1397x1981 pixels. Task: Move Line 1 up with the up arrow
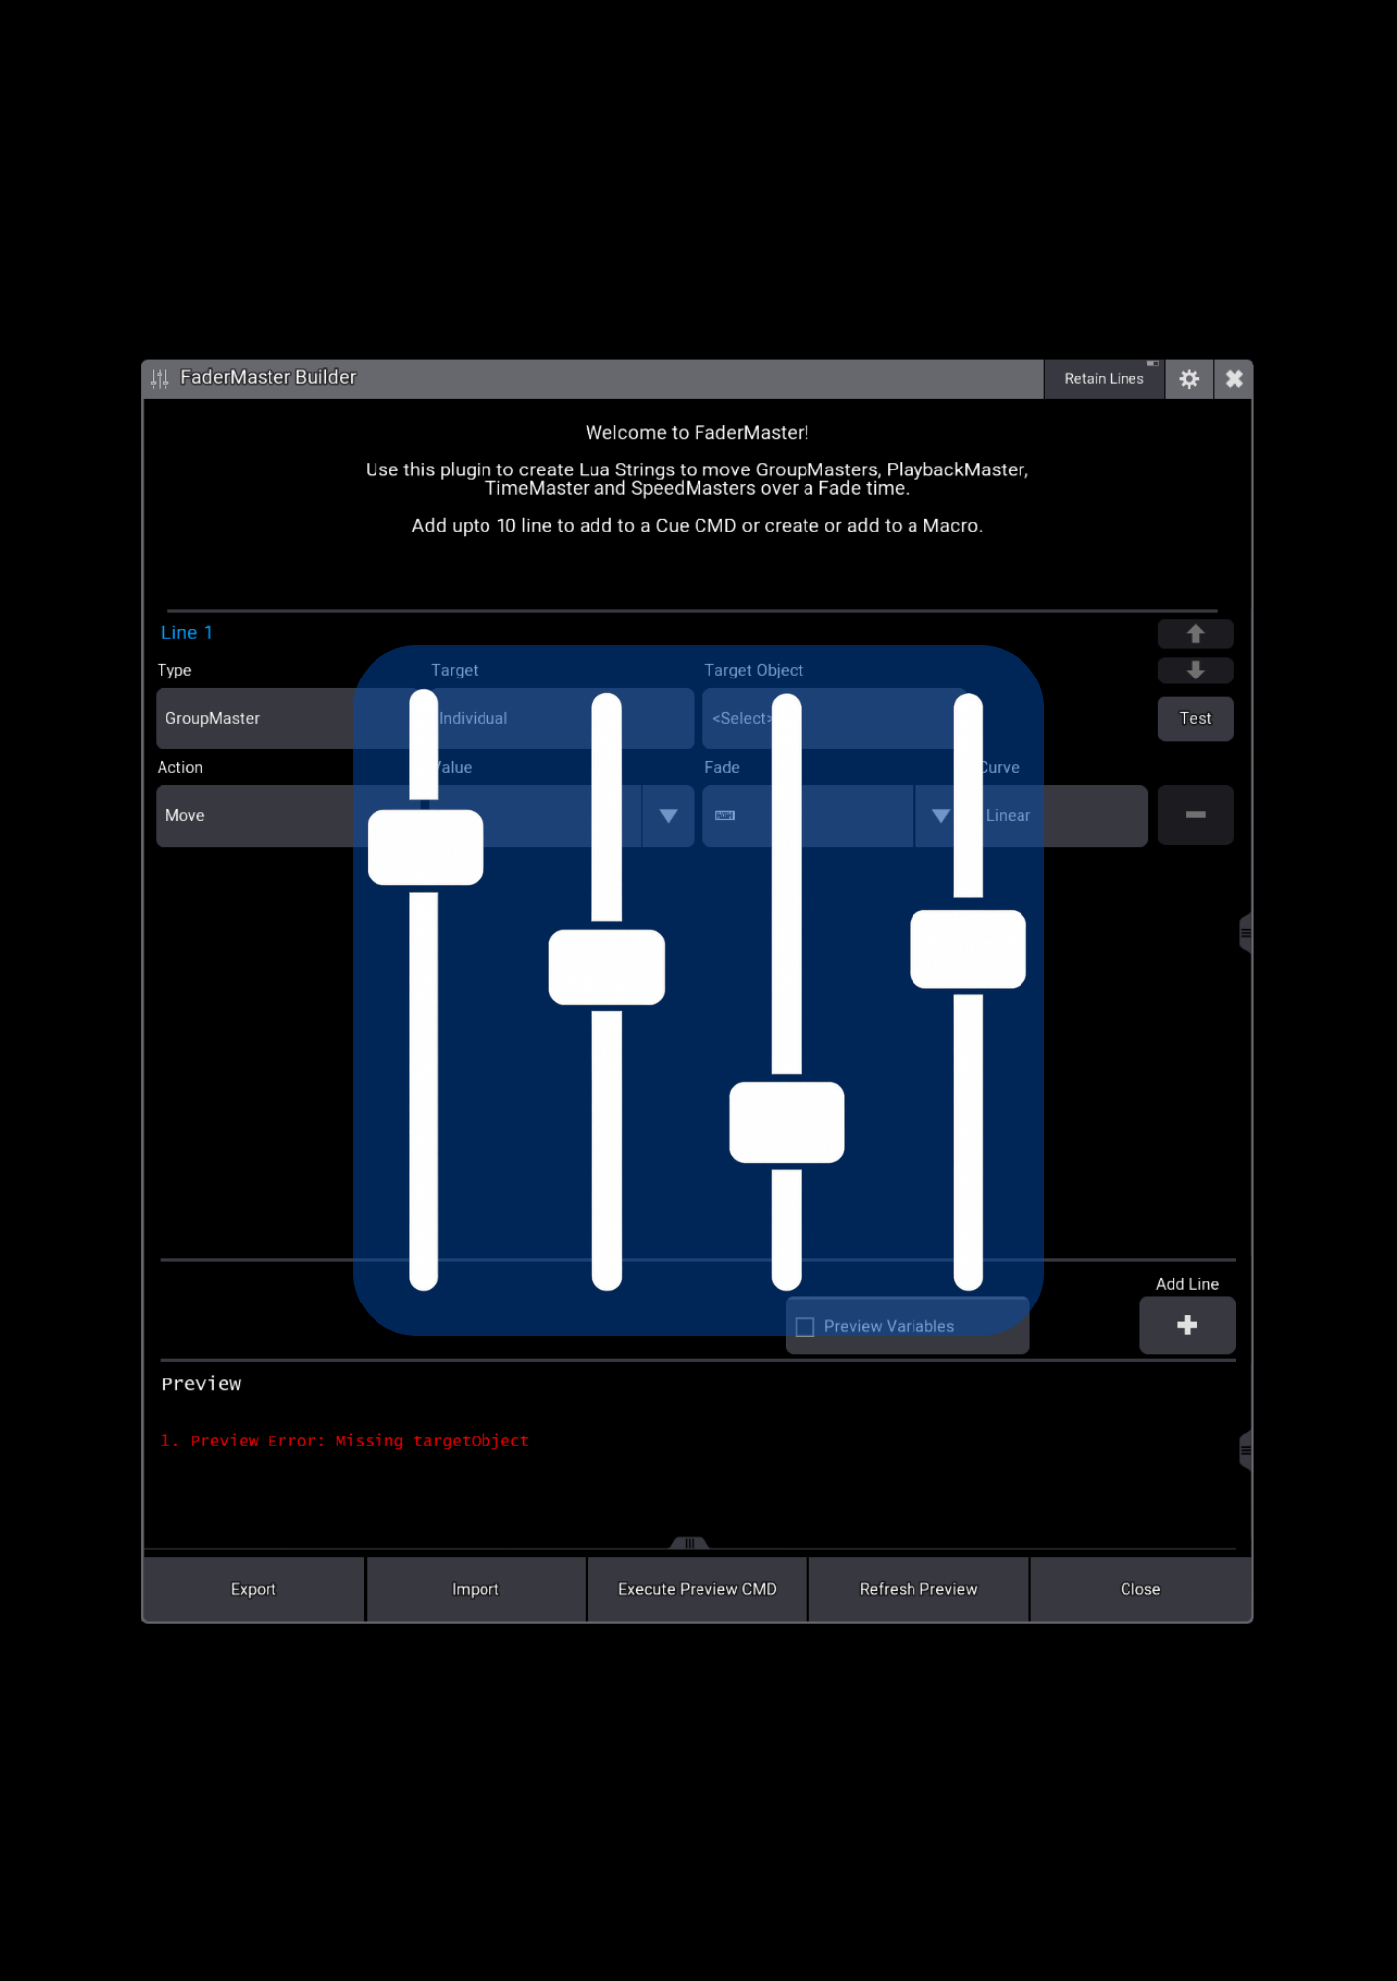pos(1195,634)
